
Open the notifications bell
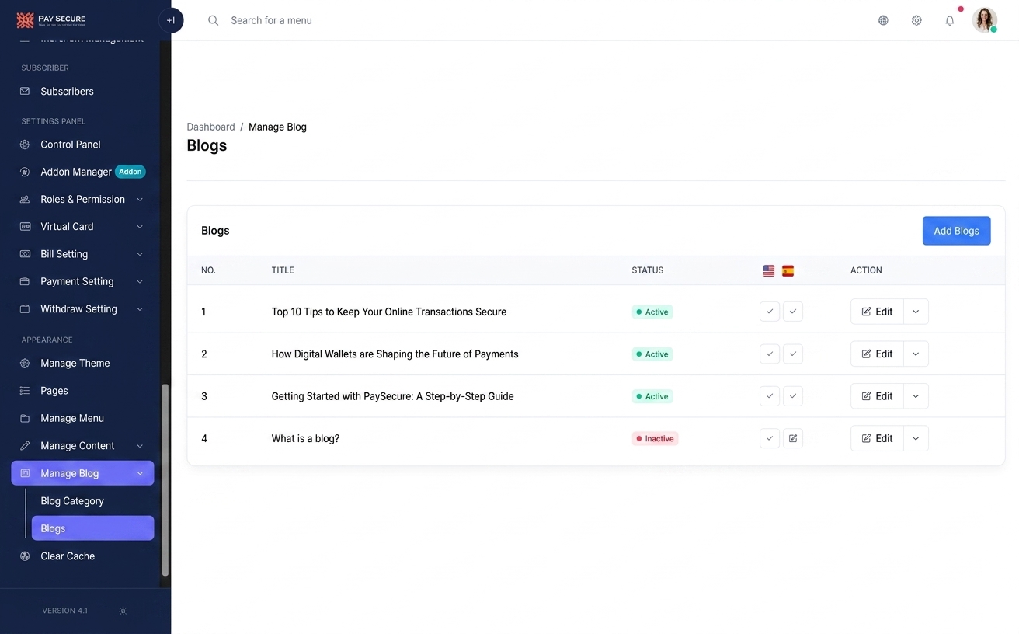tap(950, 20)
